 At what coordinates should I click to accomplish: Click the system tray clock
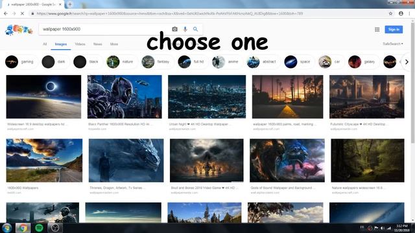402,228
